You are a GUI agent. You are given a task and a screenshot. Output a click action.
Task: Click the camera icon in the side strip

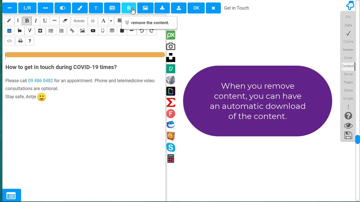pyautogui.click(x=171, y=47)
